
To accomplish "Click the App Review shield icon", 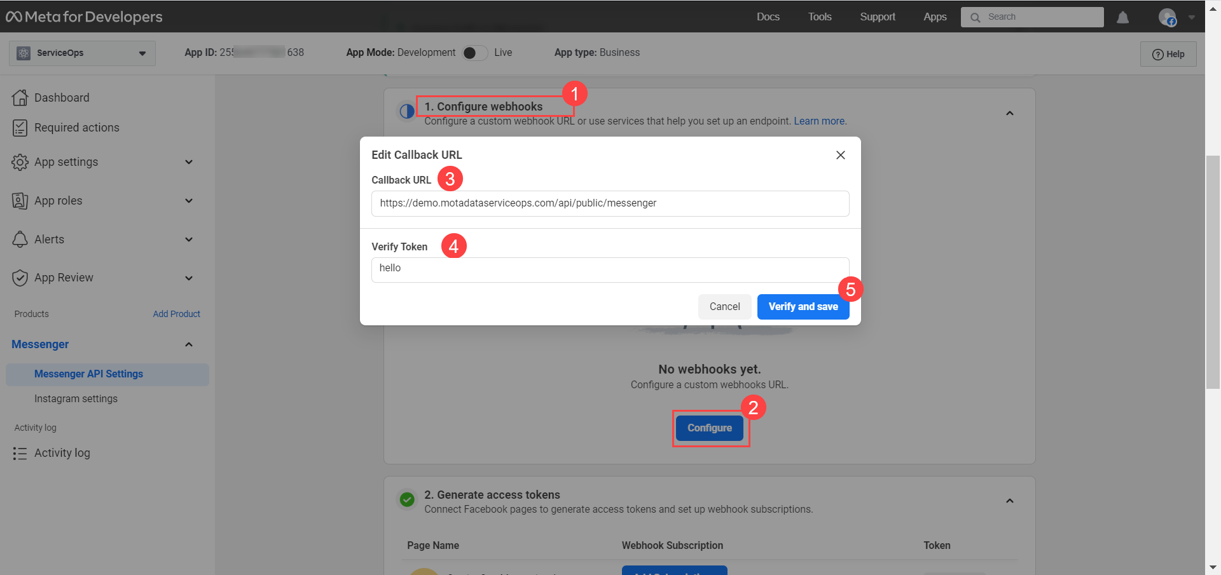I will click(x=20, y=278).
